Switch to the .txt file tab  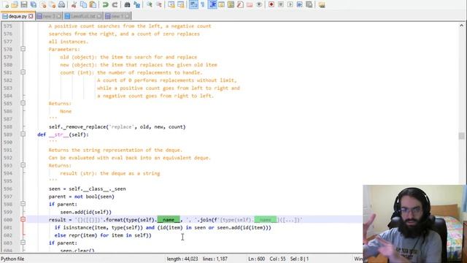pos(83,16)
